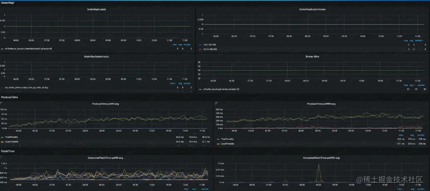Viewport: 430px width, 191px height.
Task: Open the ProduceTime-pct99-avg panel menu
Action: point(105,104)
